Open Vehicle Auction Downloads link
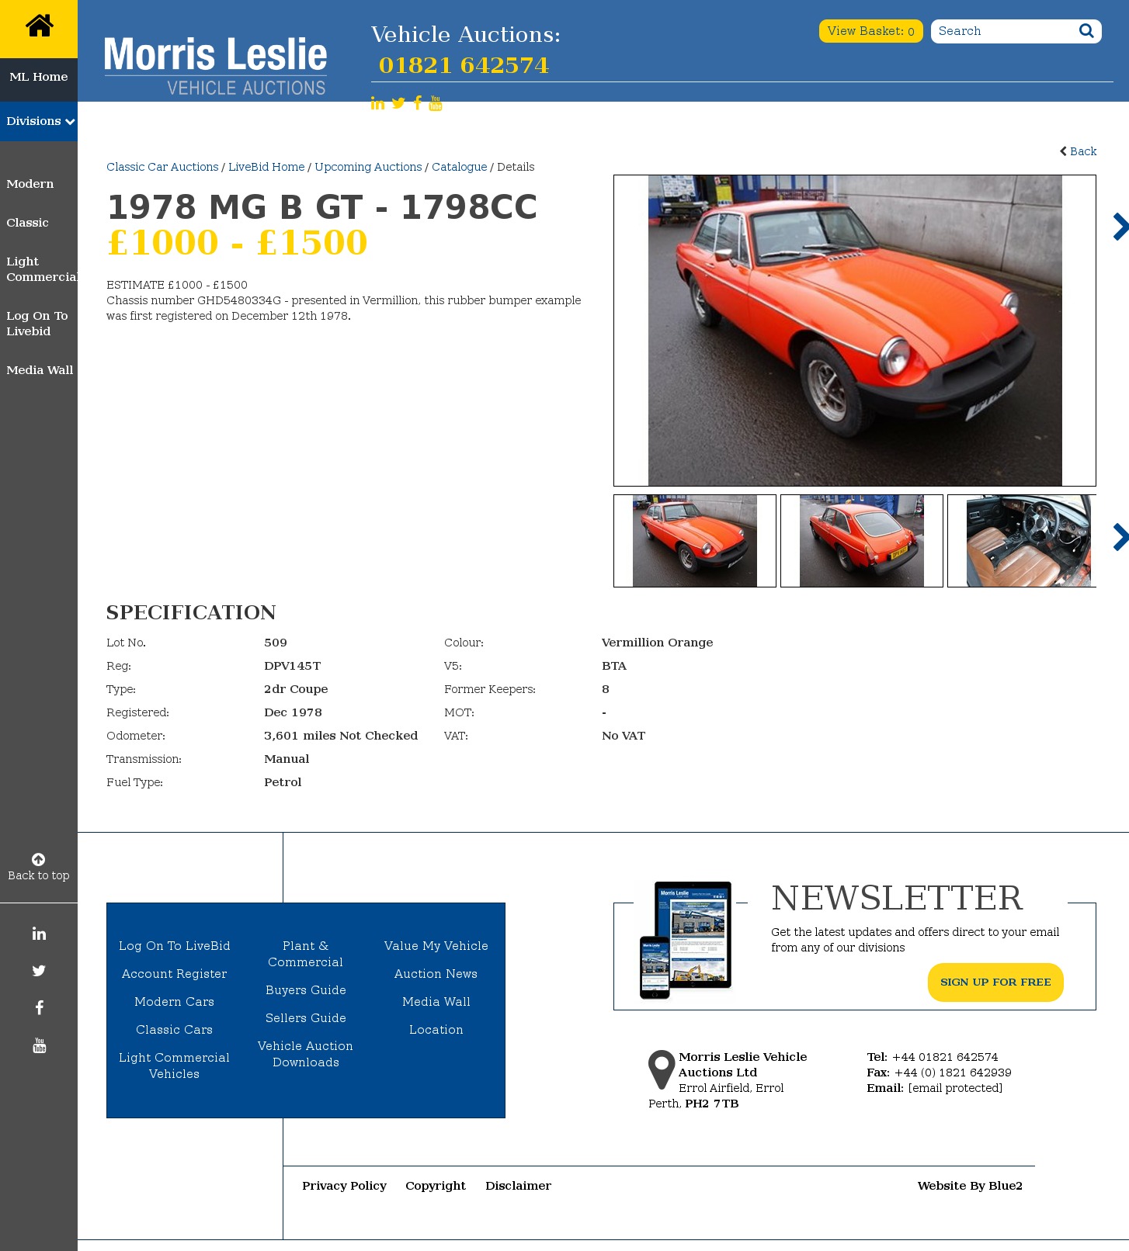The height and width of the screenshot is (1251, 1129). [306, 1054]
